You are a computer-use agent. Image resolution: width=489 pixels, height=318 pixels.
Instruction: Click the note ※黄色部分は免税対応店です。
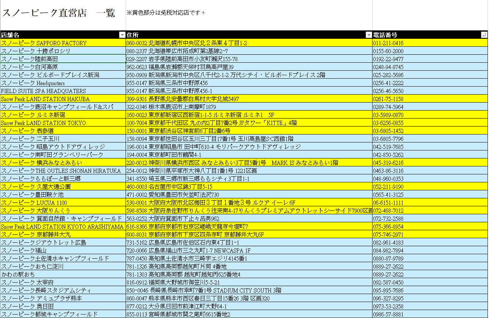(166, 13)
